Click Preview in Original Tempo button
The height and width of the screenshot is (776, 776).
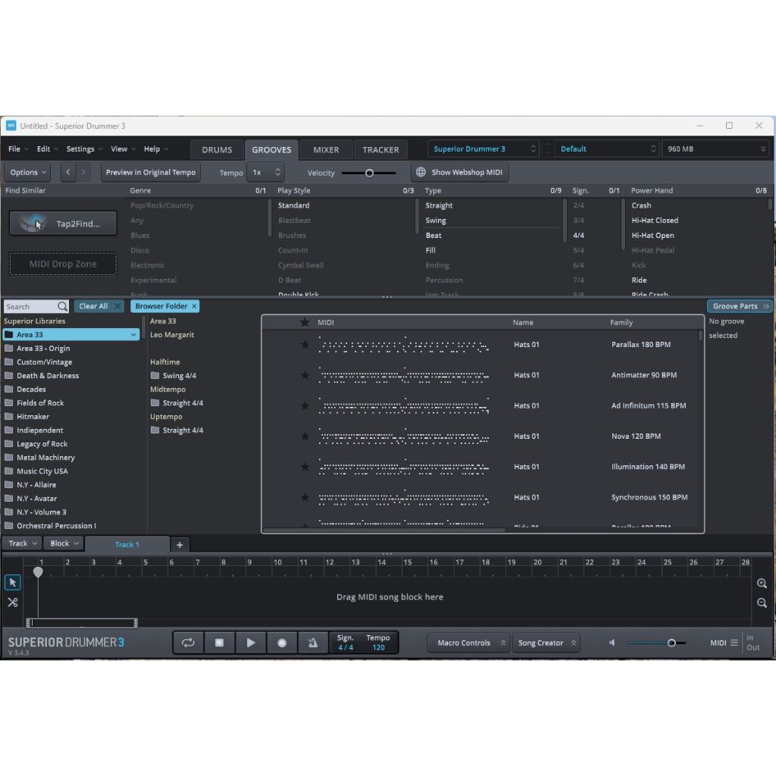pyautogui.click(x=151, y=172)
